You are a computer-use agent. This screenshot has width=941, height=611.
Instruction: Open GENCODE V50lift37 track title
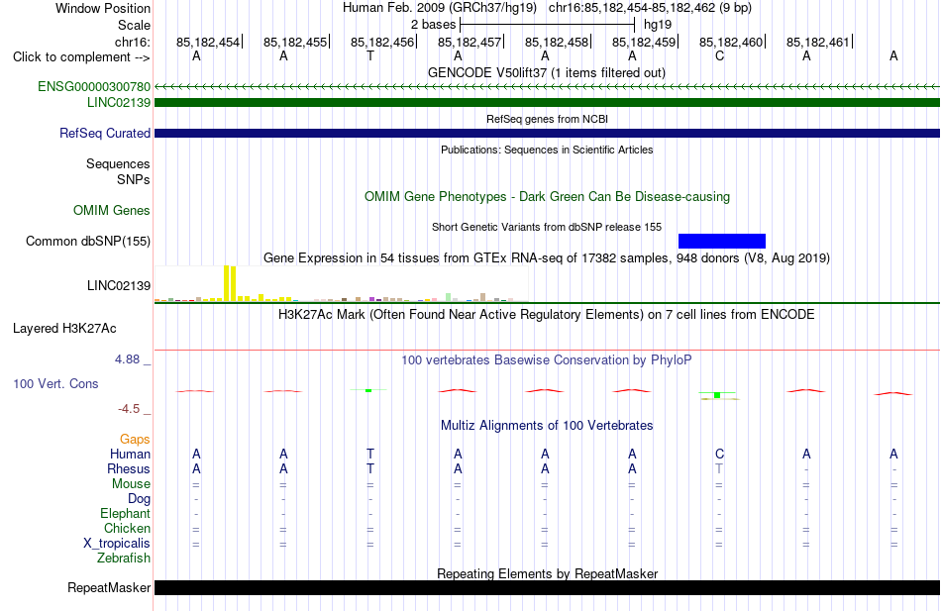point(547,72)
